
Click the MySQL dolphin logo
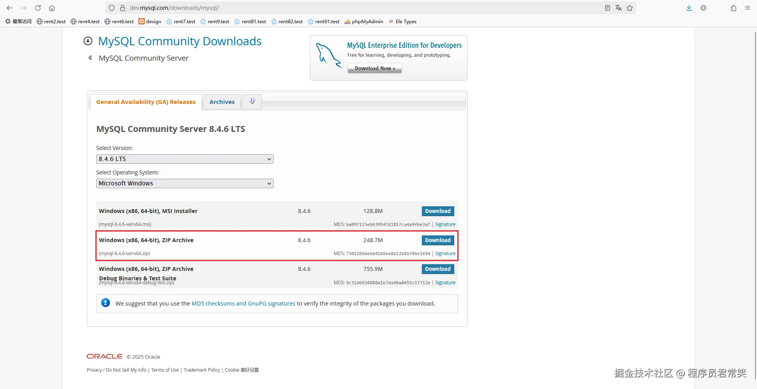tap(328, 56)
